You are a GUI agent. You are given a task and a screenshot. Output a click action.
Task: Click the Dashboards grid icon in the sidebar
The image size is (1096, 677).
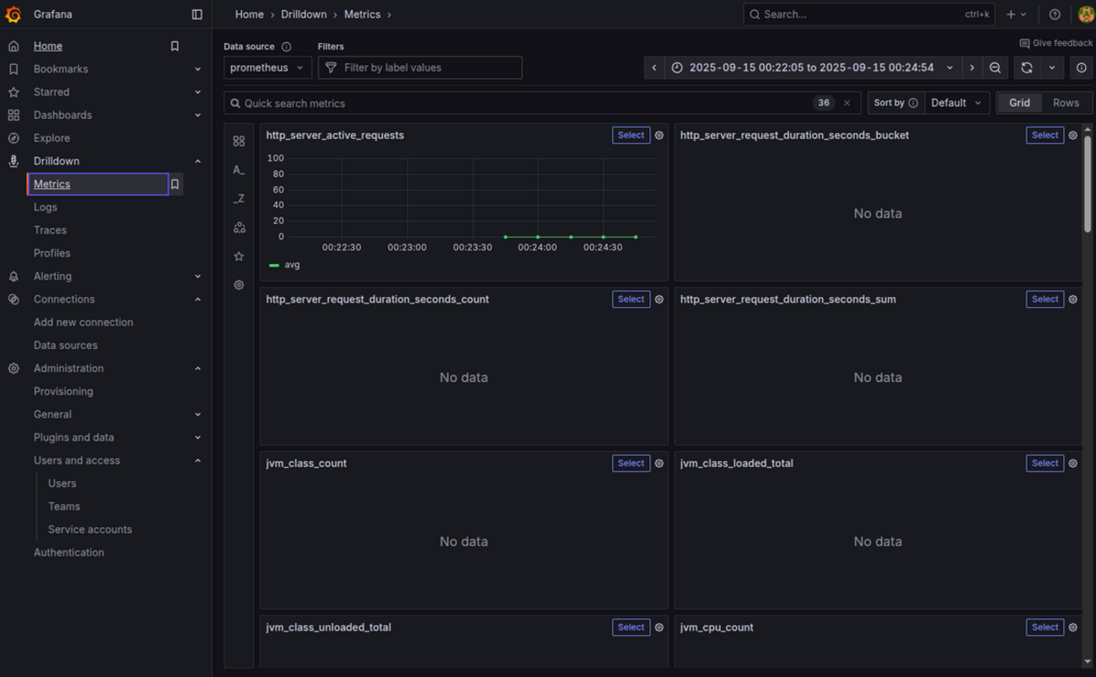[x=13, y=115]
